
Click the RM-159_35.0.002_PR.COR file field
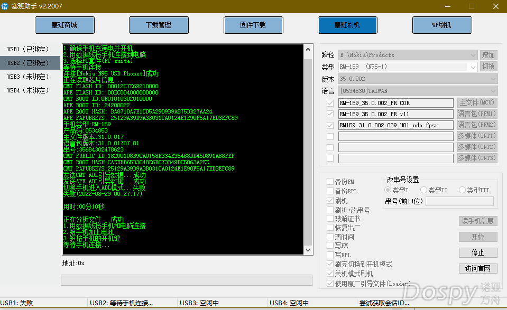tap(396, 104)
